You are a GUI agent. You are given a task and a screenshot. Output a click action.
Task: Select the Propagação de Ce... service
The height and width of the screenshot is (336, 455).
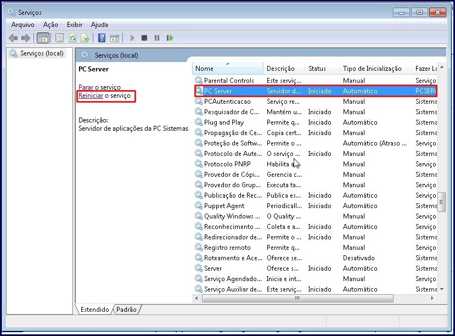click(314, 133)
